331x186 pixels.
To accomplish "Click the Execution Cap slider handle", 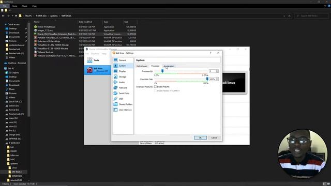I will click(207, 79).
